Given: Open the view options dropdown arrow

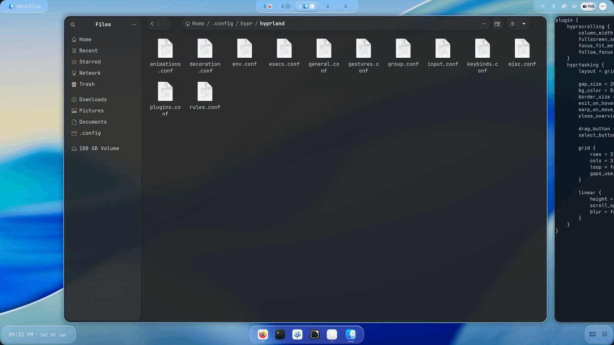Looking at the screenshot, I should [x=524, y=24].
